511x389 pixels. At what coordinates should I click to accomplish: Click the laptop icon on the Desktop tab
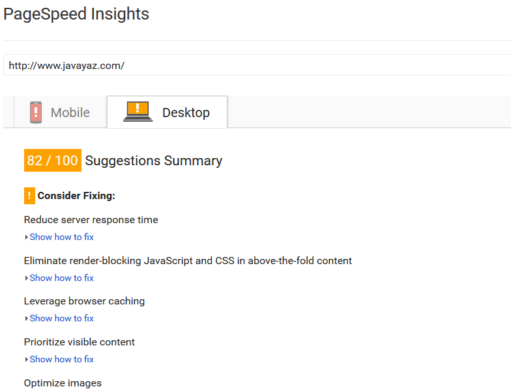(x=138, y=112)
